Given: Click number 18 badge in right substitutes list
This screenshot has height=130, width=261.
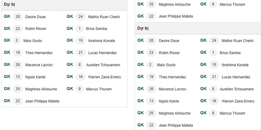Looking at the screenshot, I should 214,101.
